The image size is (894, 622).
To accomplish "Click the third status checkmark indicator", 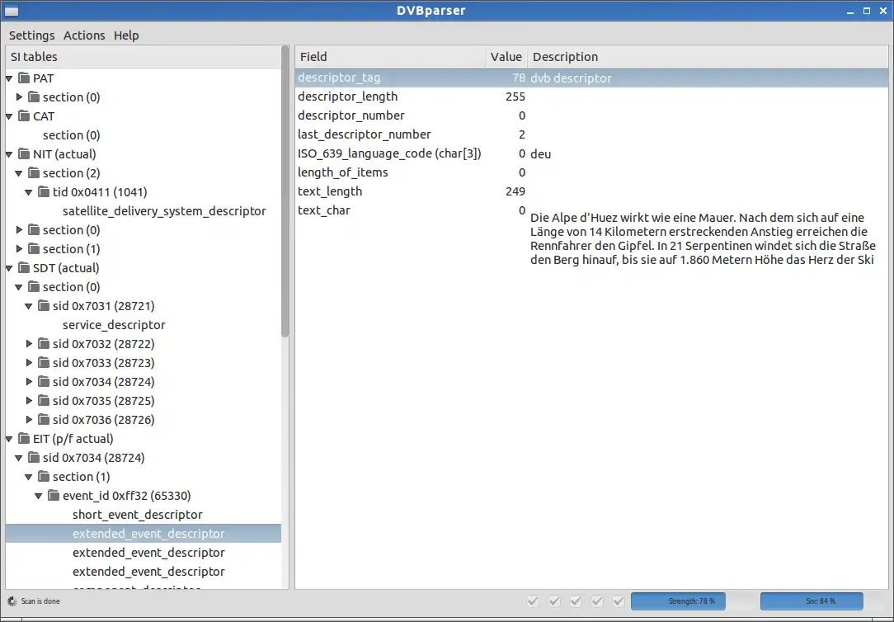I will 576,601.
